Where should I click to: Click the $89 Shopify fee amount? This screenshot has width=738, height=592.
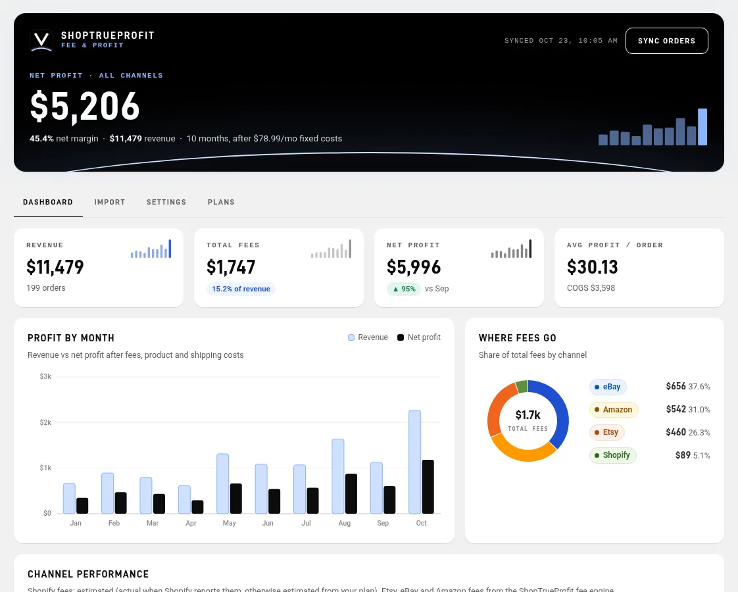pyautogui.click(x=683, y=455)
